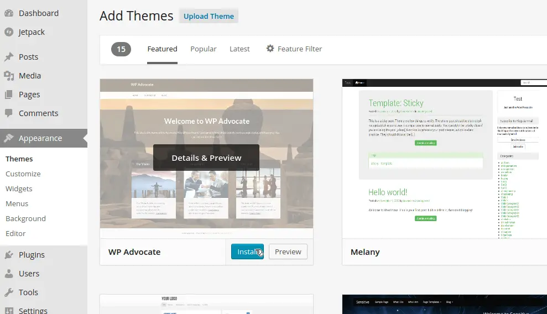The width and height of the screenshot is (547, 314).
Task: Select the Themes submenu link
Action: (x=19, y=159)
